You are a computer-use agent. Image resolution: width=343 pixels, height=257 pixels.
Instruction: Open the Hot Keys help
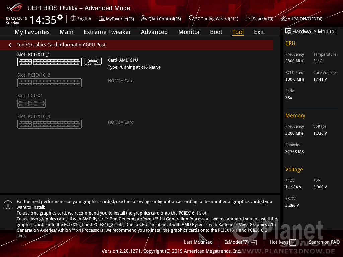pyautogui.click(x=279, y=242)
